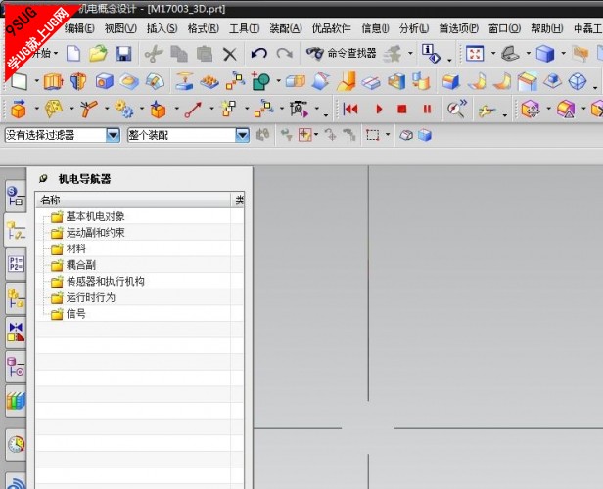Screen dimensions: 603x489
Task: Open the 插入(S) menu
Action: click(162, 28)
